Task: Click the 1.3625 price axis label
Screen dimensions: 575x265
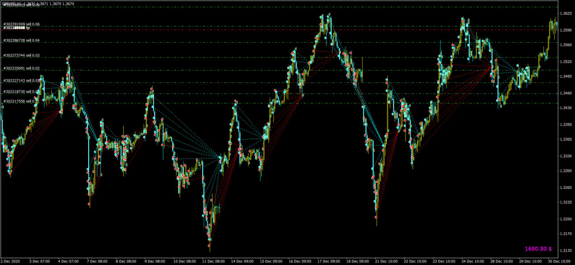Action: pos(566,14)
